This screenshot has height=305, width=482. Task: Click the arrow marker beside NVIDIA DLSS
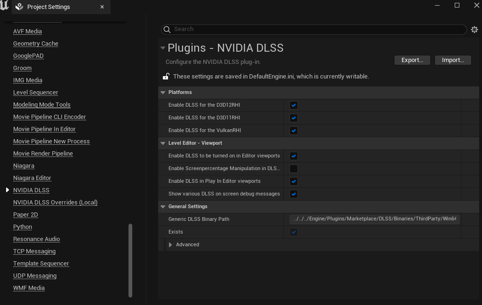click(x=8, y=190)
